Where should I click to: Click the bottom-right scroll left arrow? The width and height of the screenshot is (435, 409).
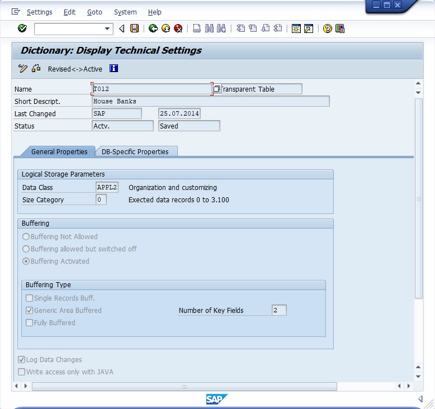[x=399, y=386]
